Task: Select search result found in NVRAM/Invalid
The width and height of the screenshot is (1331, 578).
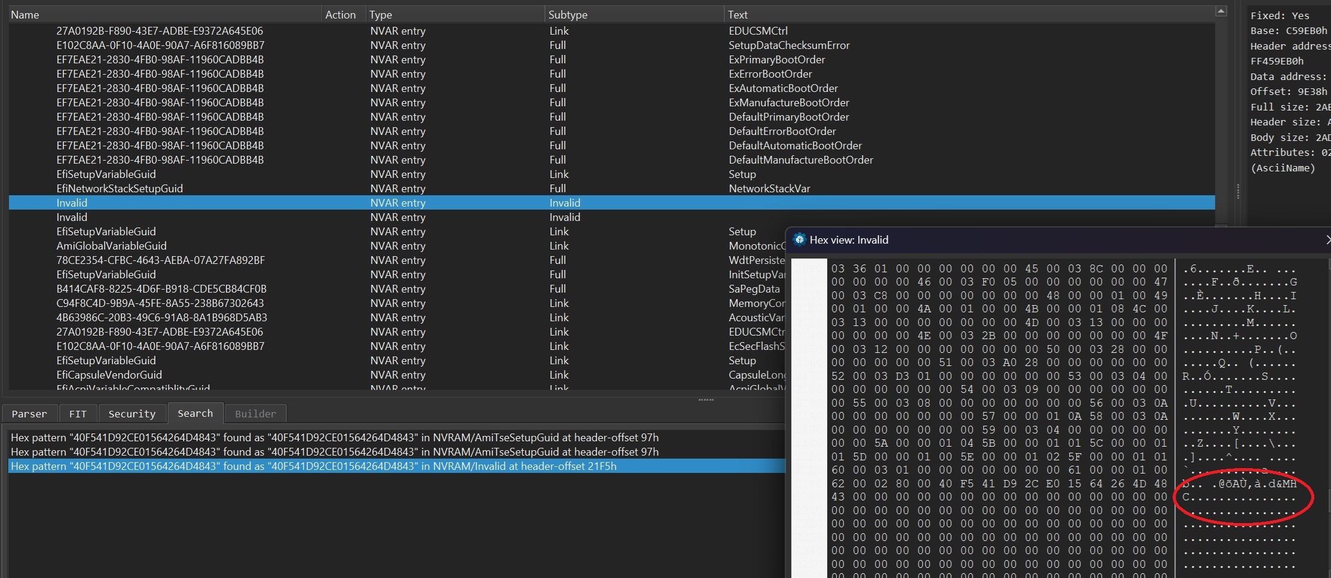Action: pyautogui.click(x=313, y=466)
